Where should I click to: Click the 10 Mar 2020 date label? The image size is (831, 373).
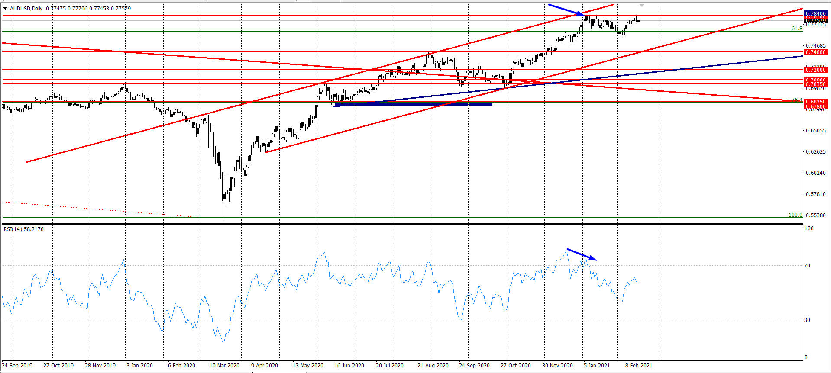[224, 365]
